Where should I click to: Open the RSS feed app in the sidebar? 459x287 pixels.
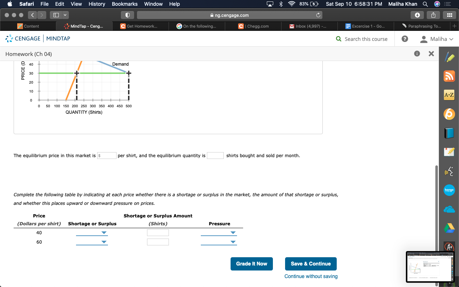click(x=449, y=76)
